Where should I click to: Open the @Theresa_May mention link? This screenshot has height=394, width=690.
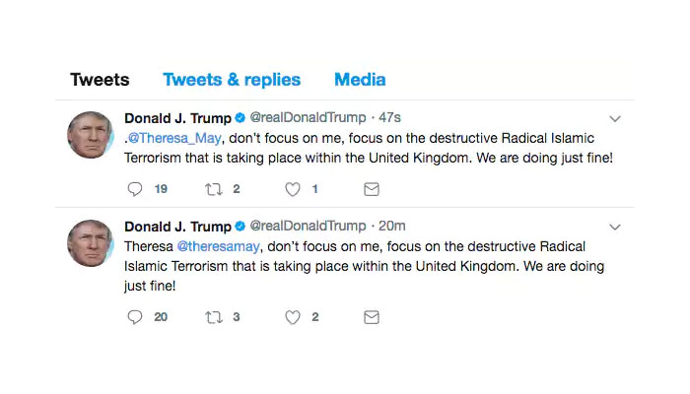pyautogui.click(x=175, y=138)
